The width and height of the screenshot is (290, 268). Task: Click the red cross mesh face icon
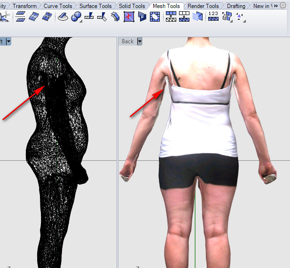[129, 16]
